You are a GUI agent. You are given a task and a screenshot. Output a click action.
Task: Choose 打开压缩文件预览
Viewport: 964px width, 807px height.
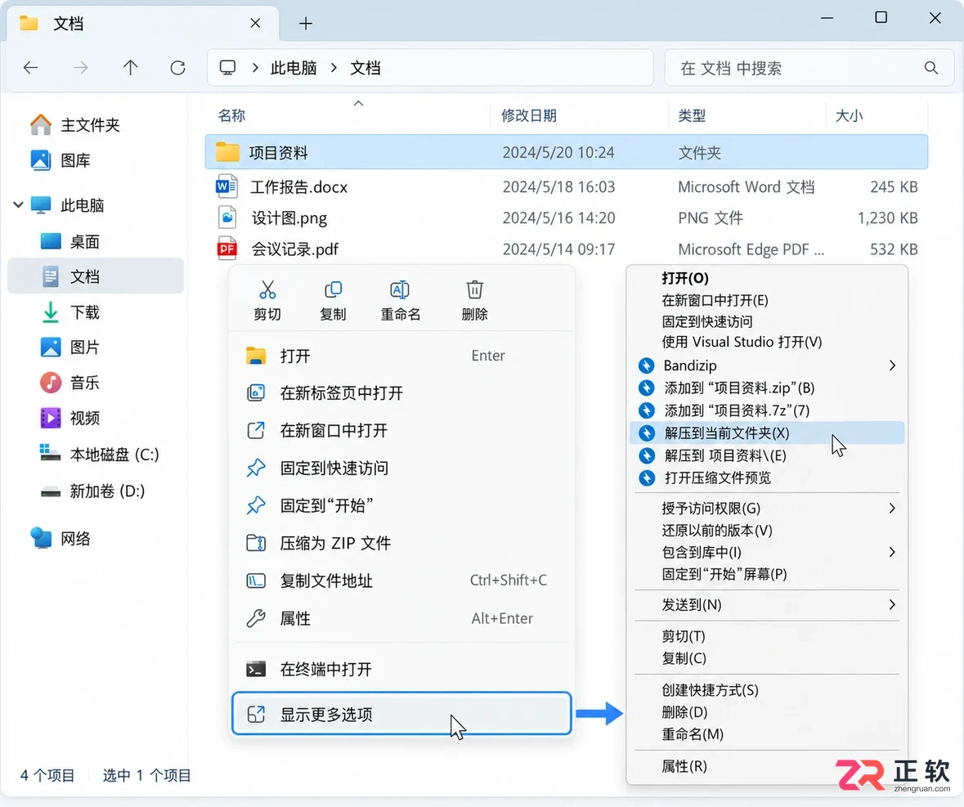[x=767, y=478]
